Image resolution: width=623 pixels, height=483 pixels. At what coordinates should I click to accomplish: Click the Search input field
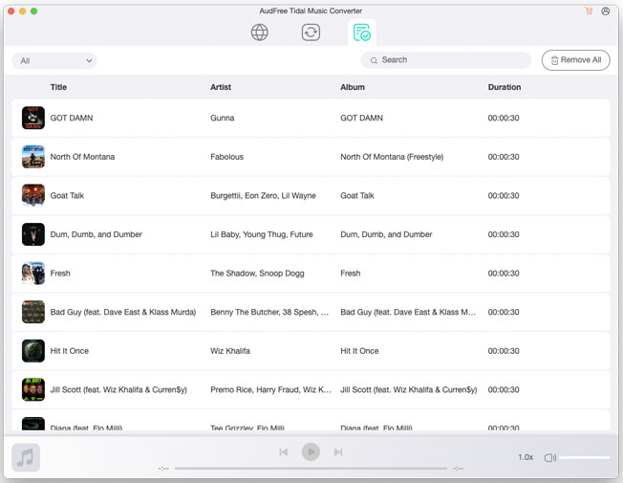(446, 60)
